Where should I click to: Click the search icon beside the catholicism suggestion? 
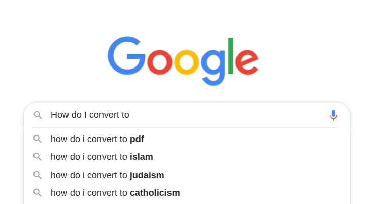tap(38, 193)
